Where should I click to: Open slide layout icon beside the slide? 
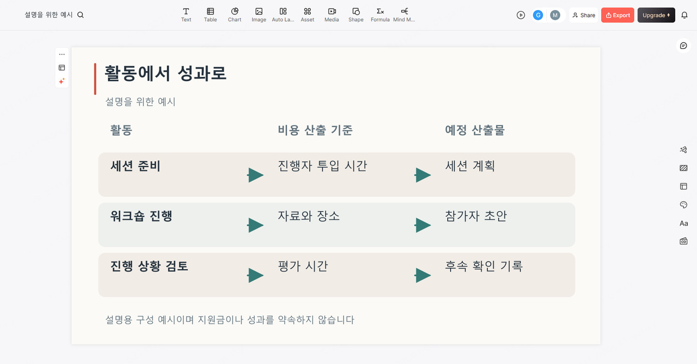coord(62,68)
